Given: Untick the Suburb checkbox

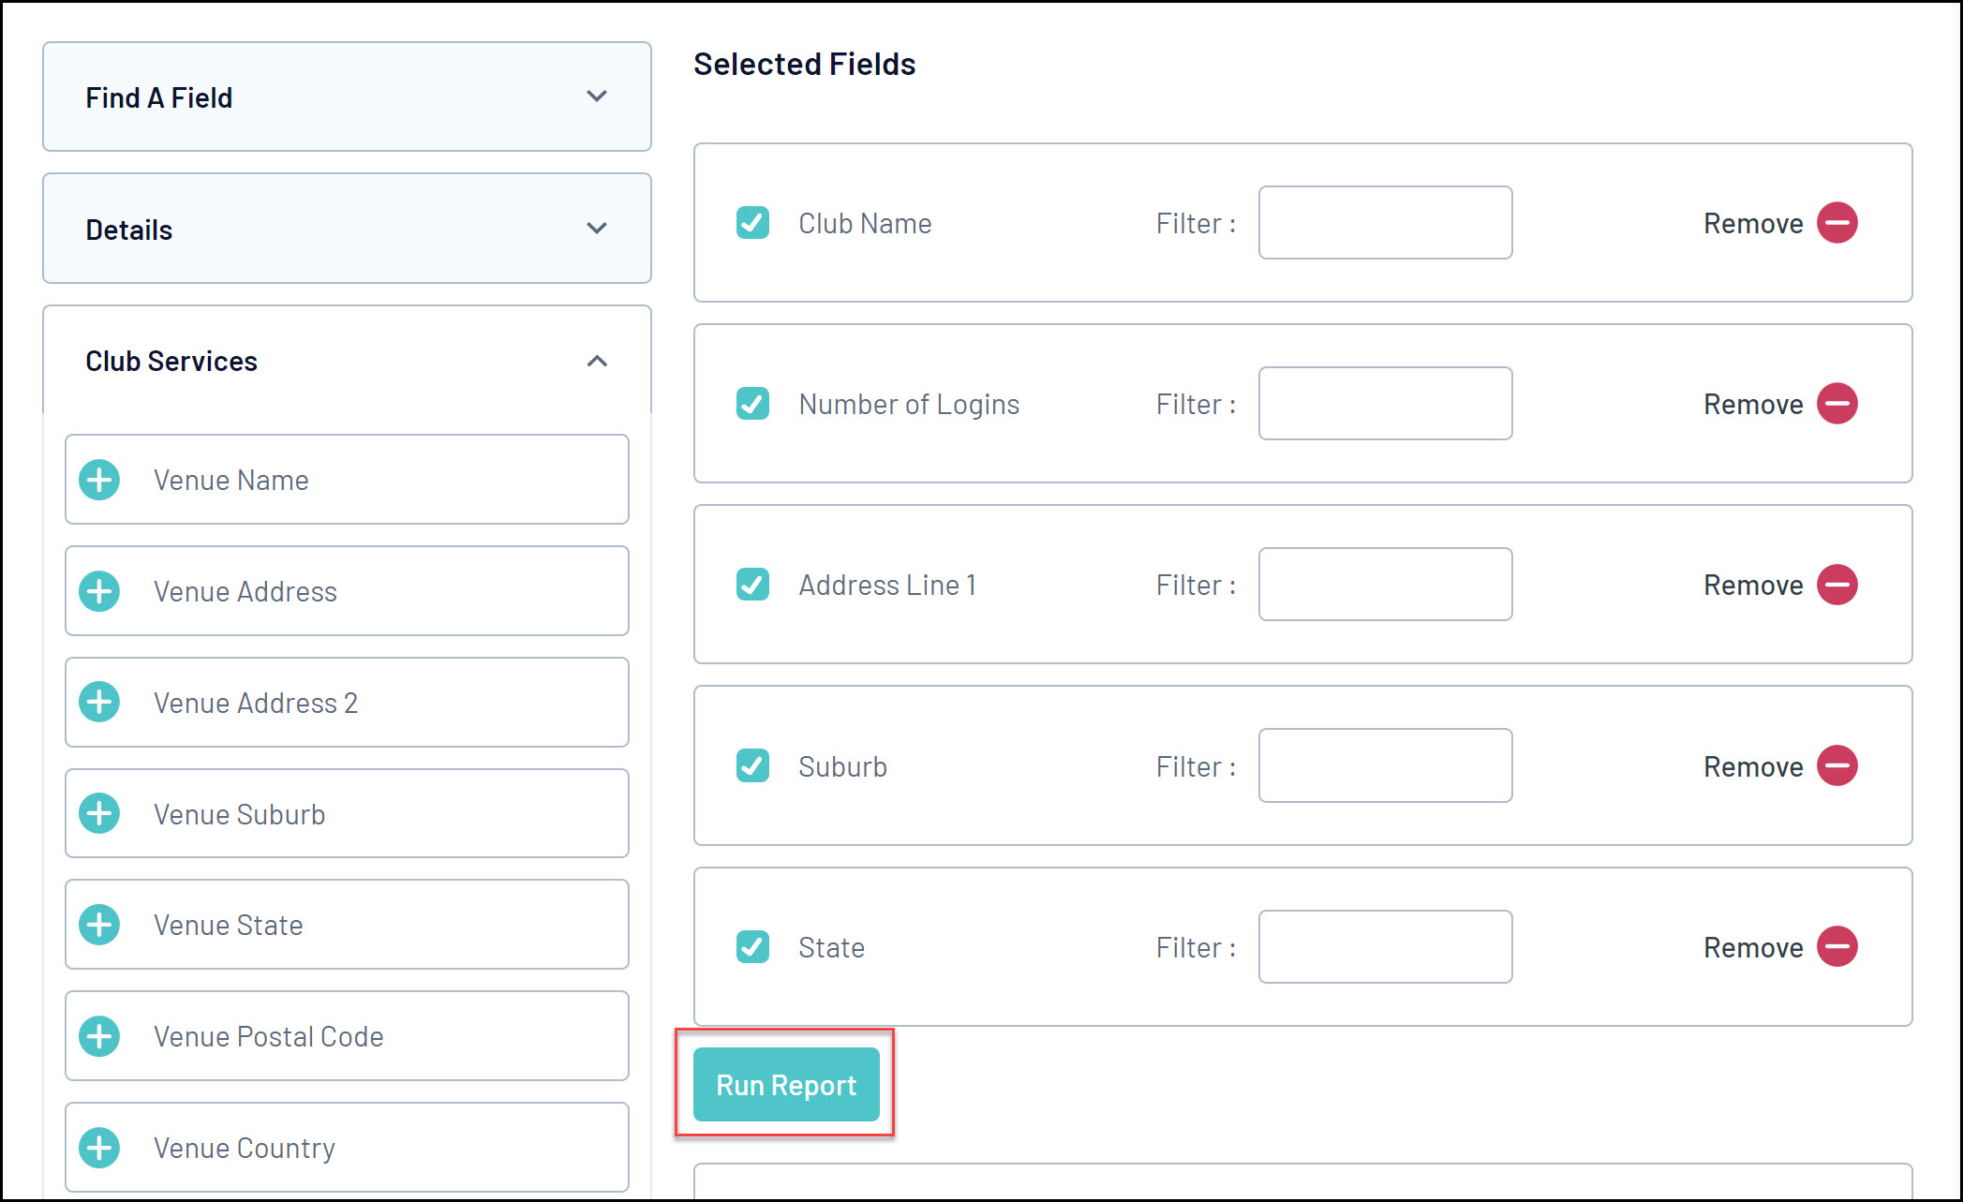Looking at the screenshot, I should click(752, 765).
